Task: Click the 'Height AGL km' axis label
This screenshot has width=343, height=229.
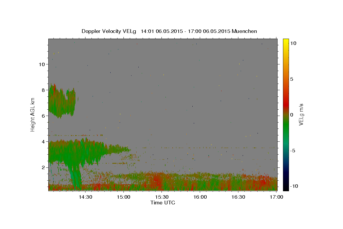Action: tap(33, 114)
